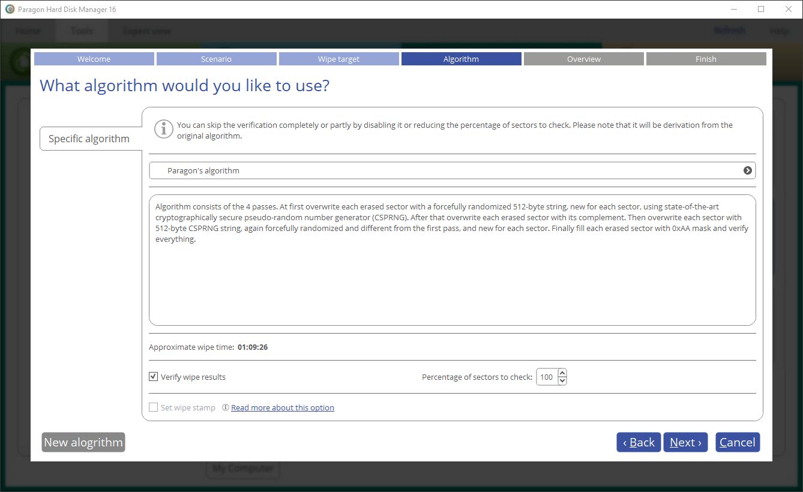Decrease percentage of sectors using down arrow
Image resolution: width=803 pixels, height=492 pixels.
(562, 380)
